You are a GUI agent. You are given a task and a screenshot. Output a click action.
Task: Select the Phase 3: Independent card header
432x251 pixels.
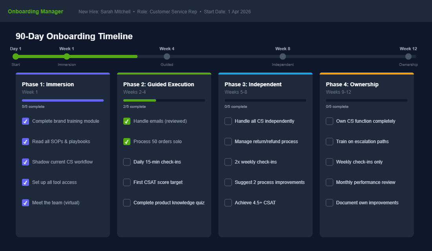[x=253, y=84]
